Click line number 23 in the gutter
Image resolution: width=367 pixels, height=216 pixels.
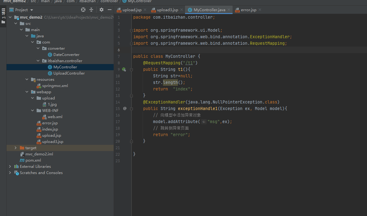coord(117,161)
